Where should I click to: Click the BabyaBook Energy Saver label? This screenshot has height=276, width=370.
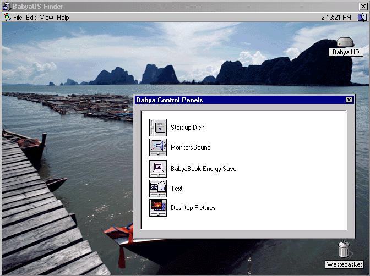pyautogui.click(x=204, y=169)
